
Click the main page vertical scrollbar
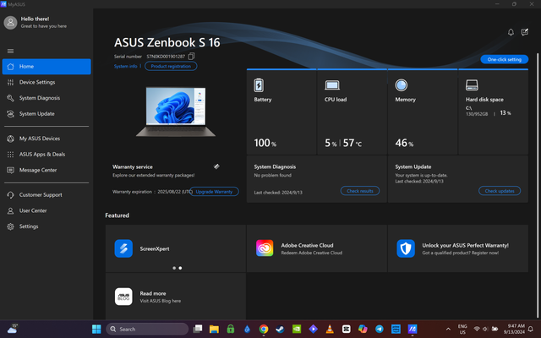point(538,184)
